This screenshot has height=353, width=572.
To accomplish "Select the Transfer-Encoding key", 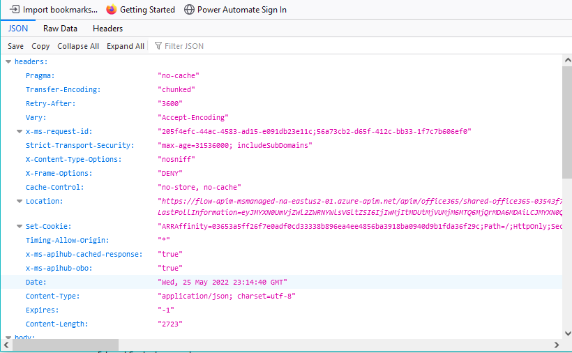I will point(63,89).
